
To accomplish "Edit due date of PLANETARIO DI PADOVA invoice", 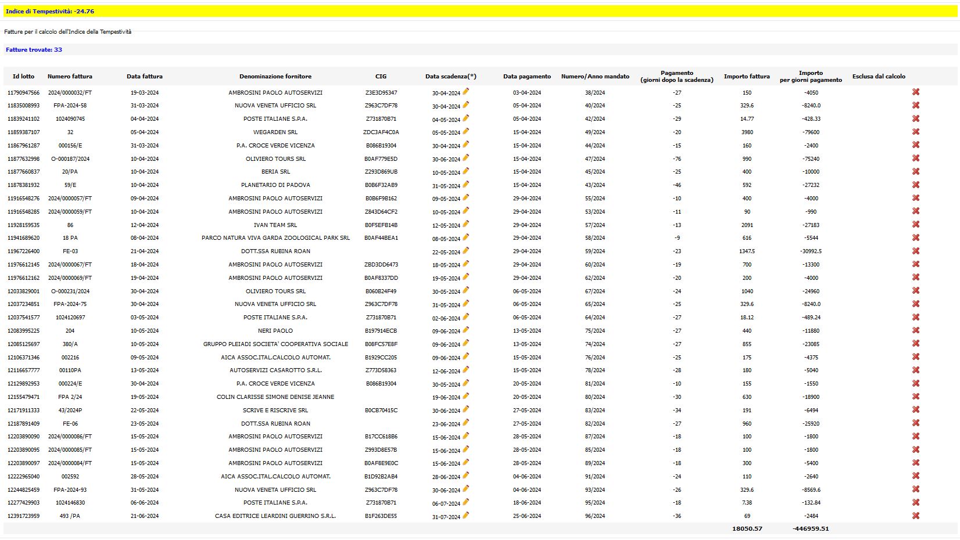I will tap(465, 184).
